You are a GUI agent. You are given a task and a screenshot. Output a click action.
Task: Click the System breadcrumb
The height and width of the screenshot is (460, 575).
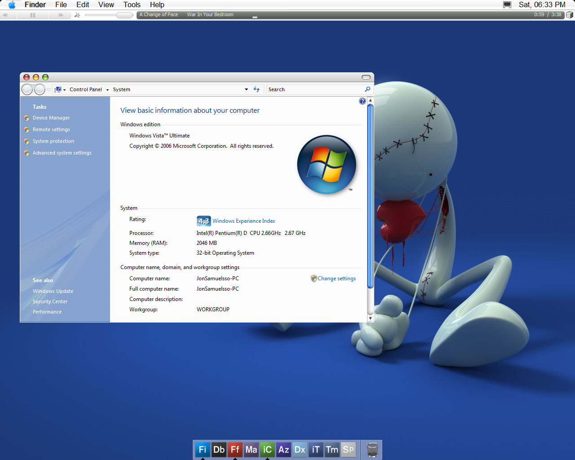tap(122, 89)
